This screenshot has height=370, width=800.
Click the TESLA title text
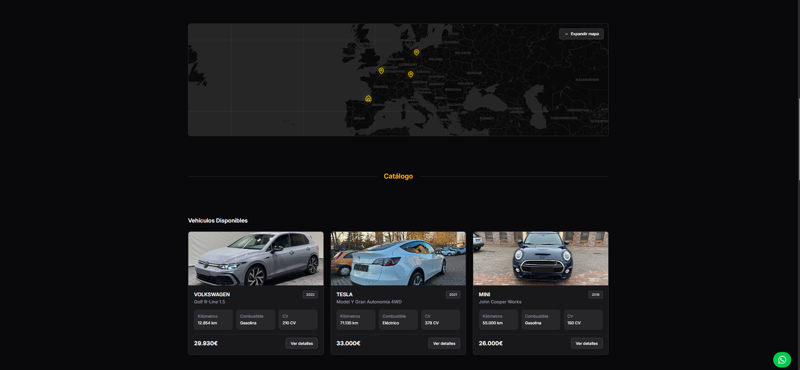point(344,295)
